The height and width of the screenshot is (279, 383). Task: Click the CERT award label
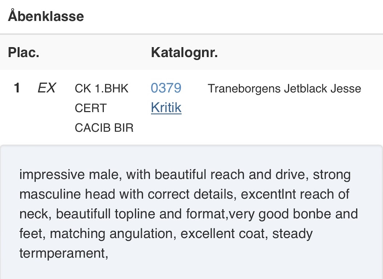(91, 108)
